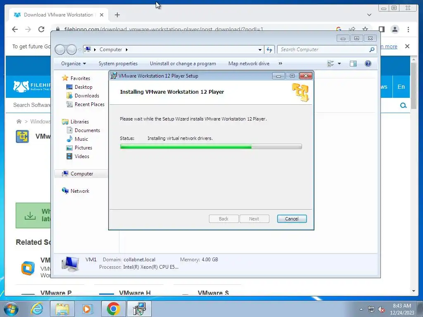Toggle the Explorer preview pane icon
Image resolution: width=423 pixels, height=317 pixels.
pos(353,64)
